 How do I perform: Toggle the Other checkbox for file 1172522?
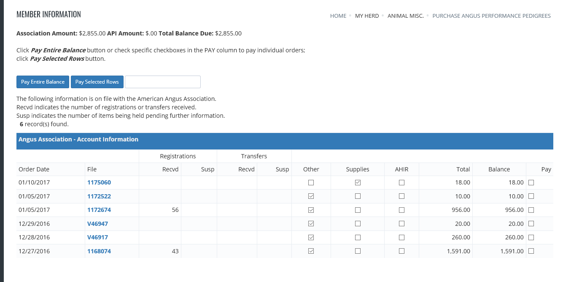[311, 196]
